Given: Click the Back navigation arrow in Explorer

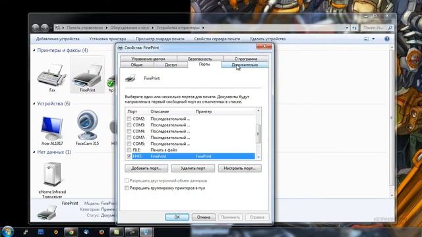Looking at the screenshot, I should click(x=36, y=28).
